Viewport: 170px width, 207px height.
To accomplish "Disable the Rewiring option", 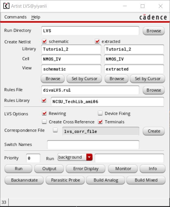I will click(44, 113).
